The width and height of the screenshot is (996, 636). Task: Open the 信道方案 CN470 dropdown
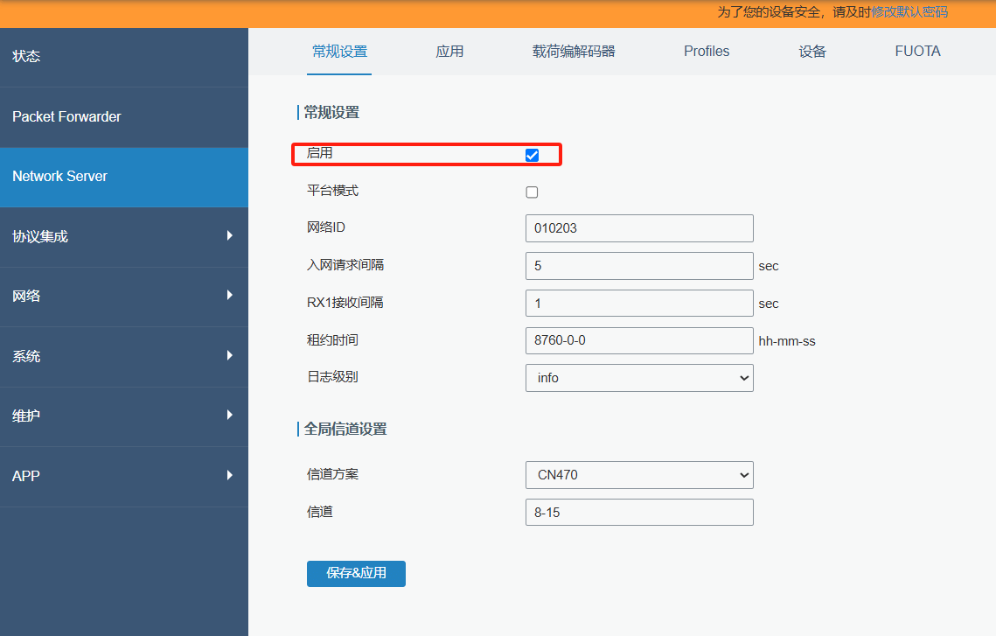[638, 475]
